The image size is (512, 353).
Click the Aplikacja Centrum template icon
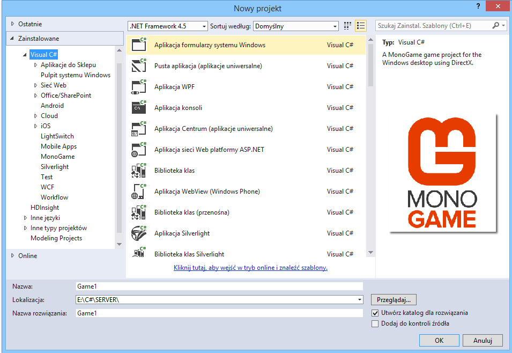click(x=139, y=128)
